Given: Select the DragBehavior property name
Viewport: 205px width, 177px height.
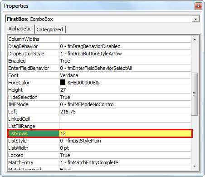Looking at the screenshot, I should click(23, 46).
